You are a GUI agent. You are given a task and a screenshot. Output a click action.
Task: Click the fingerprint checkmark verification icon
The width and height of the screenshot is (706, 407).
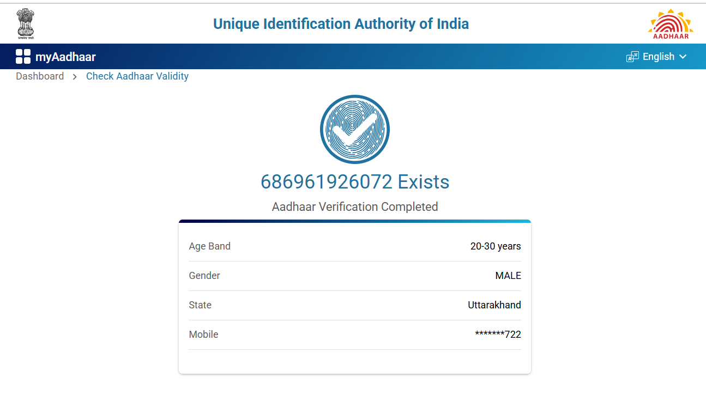(355, 130)
